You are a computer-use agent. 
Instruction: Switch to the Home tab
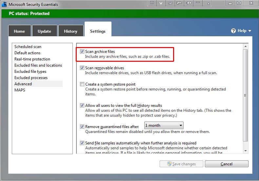19,31
